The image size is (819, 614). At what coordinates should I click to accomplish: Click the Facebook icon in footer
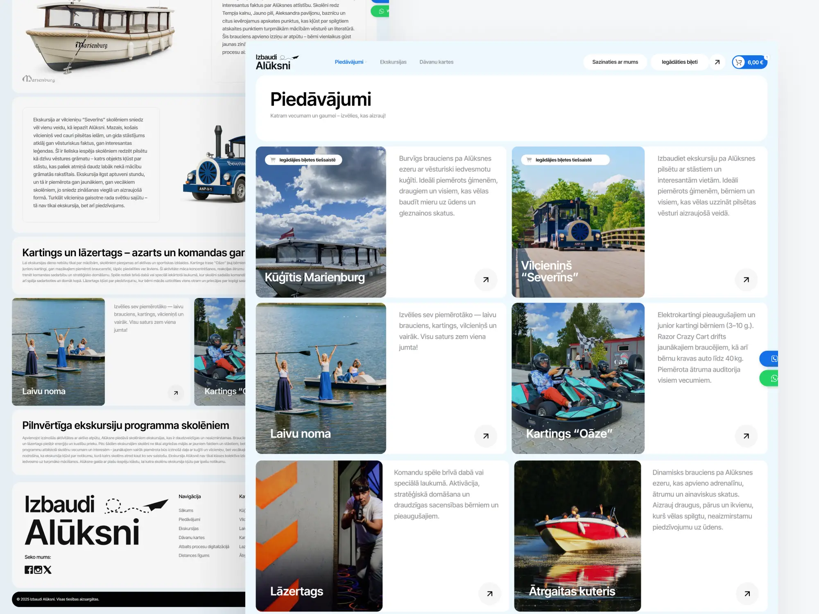(29, 570)
